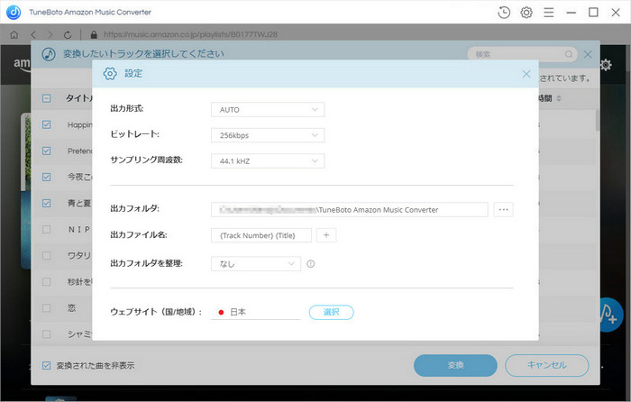Reload the page with refresh icon
Screen dimensions: 631x402
pyautogui.click(x=68, y=35)
